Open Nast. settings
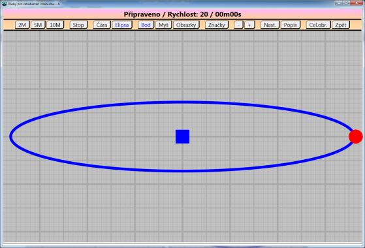This screenshot has height=248, width=365. tap(270, 25)
